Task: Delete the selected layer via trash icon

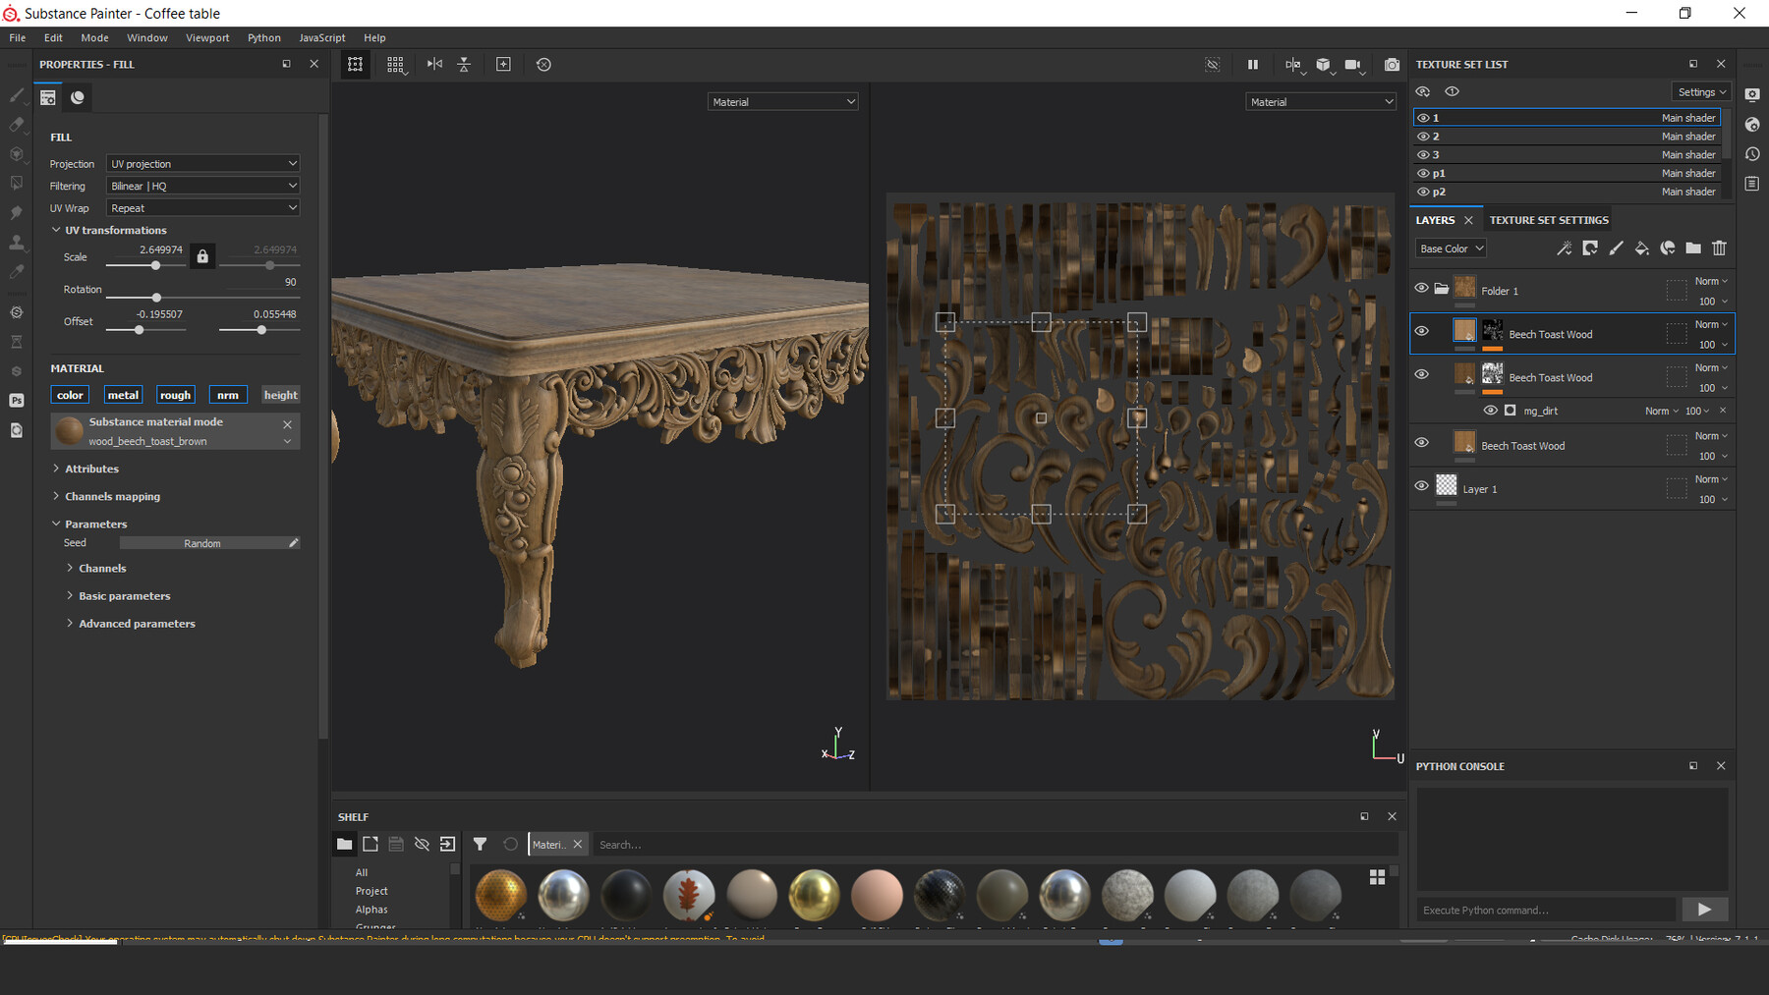Action: coord(1719,249)
